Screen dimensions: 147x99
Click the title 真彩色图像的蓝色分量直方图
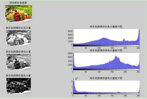tap(106, 78)
